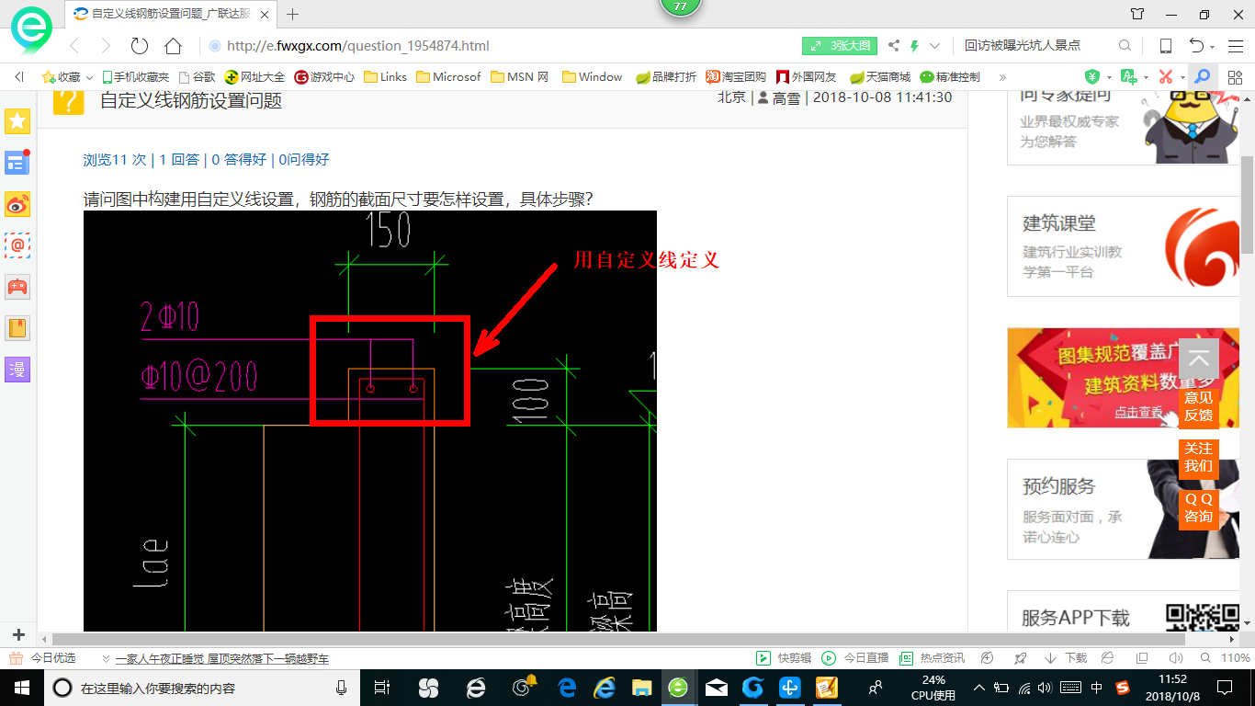The image size is (1255, 706).
Task: Click the 关注我们 follow button
Action: coord(1199,457)
